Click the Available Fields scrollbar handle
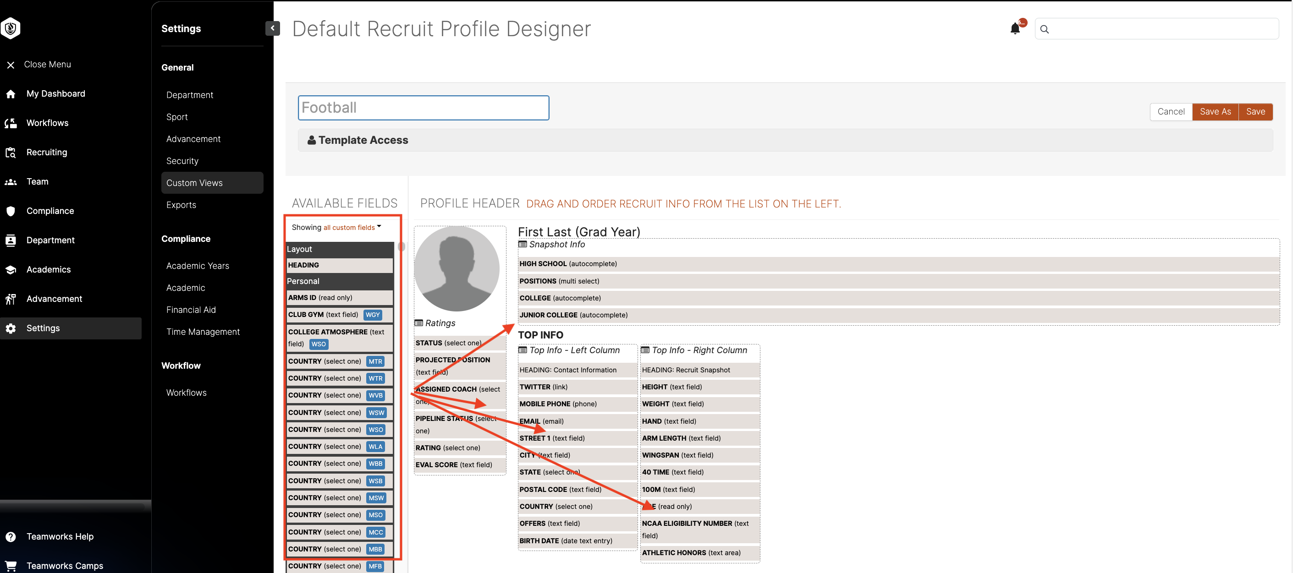The height and width of the screenshot is (573, 1293). click(x=401, y=247)
